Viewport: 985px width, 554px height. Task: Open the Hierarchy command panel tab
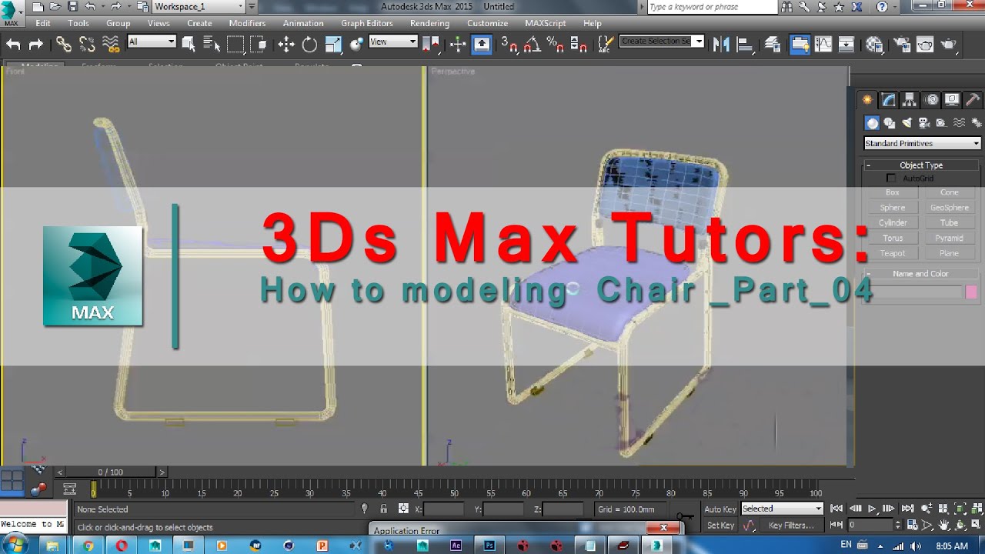tap(910, 99)
